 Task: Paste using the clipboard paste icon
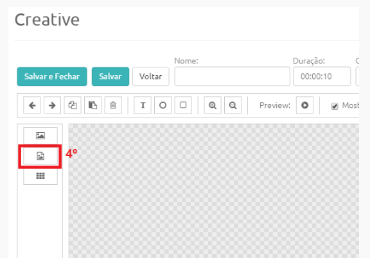(92, 105)
